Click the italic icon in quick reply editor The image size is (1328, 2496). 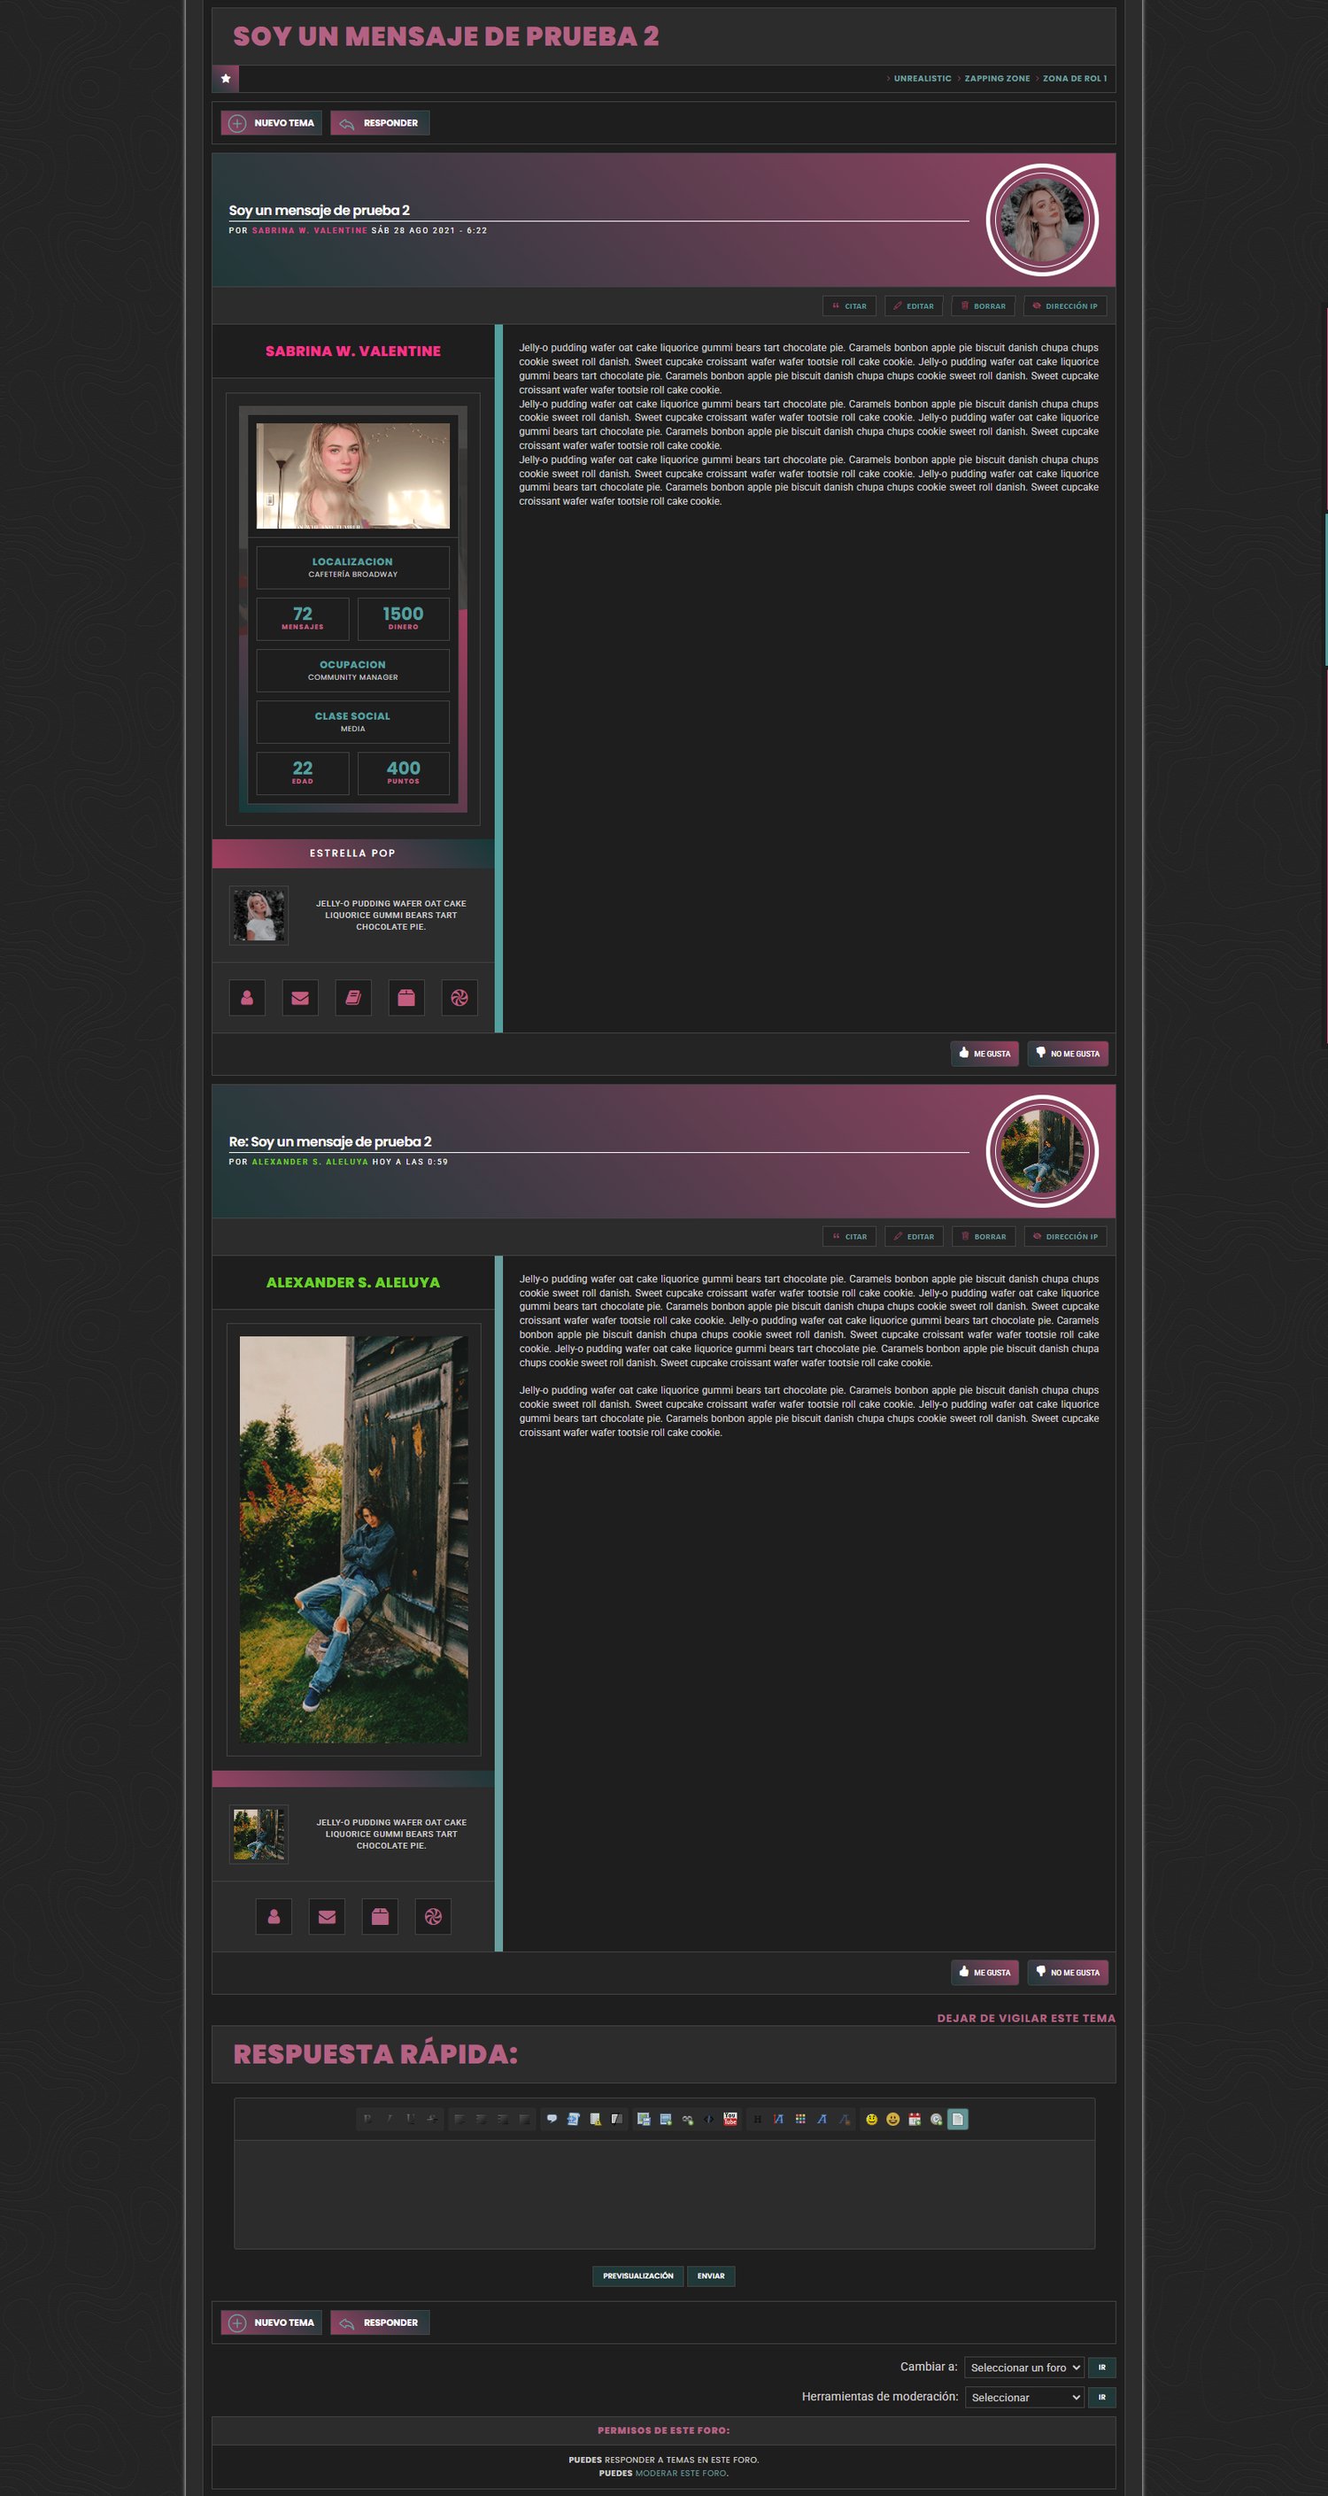[x=390, y=2119]
